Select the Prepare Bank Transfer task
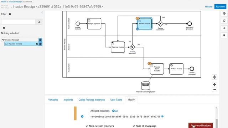The width and height of the screenshot is (228, 128). click(x=157, y=69)
